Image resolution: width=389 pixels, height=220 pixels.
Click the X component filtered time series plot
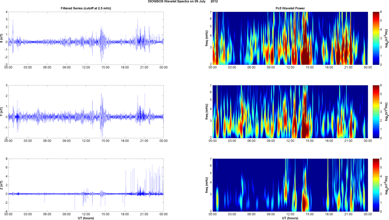[86, 38]
